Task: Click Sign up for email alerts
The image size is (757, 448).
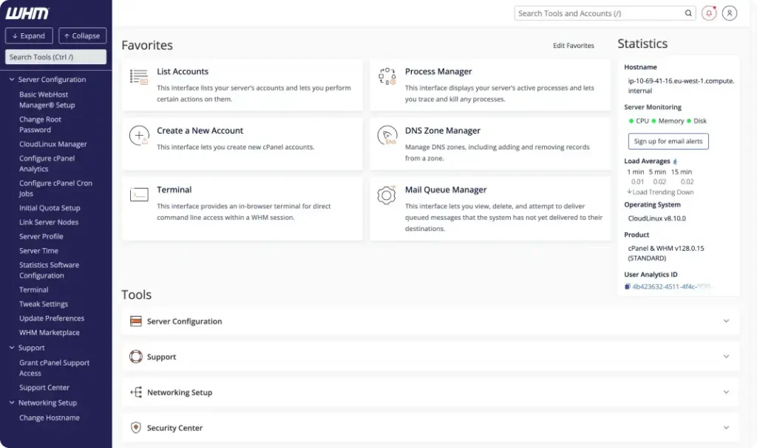Action: tap(668, 141)
